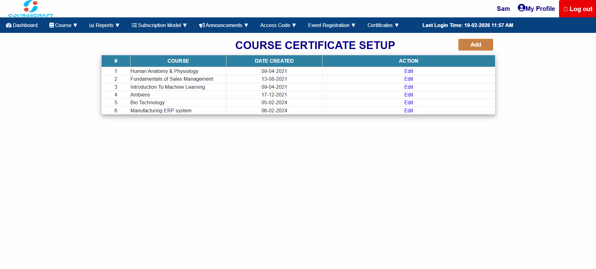Open the Access Code menu
This screenshot has height=269, width=596.
tap(278, 25)
